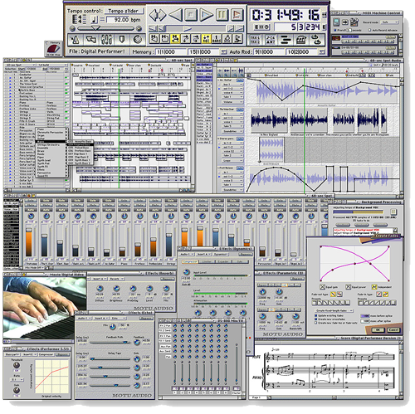The width and height of the screenshot is (415, 414).
Task: Open the Audio-1 dropdown in Dynamics window
Action: pos(187,254)
